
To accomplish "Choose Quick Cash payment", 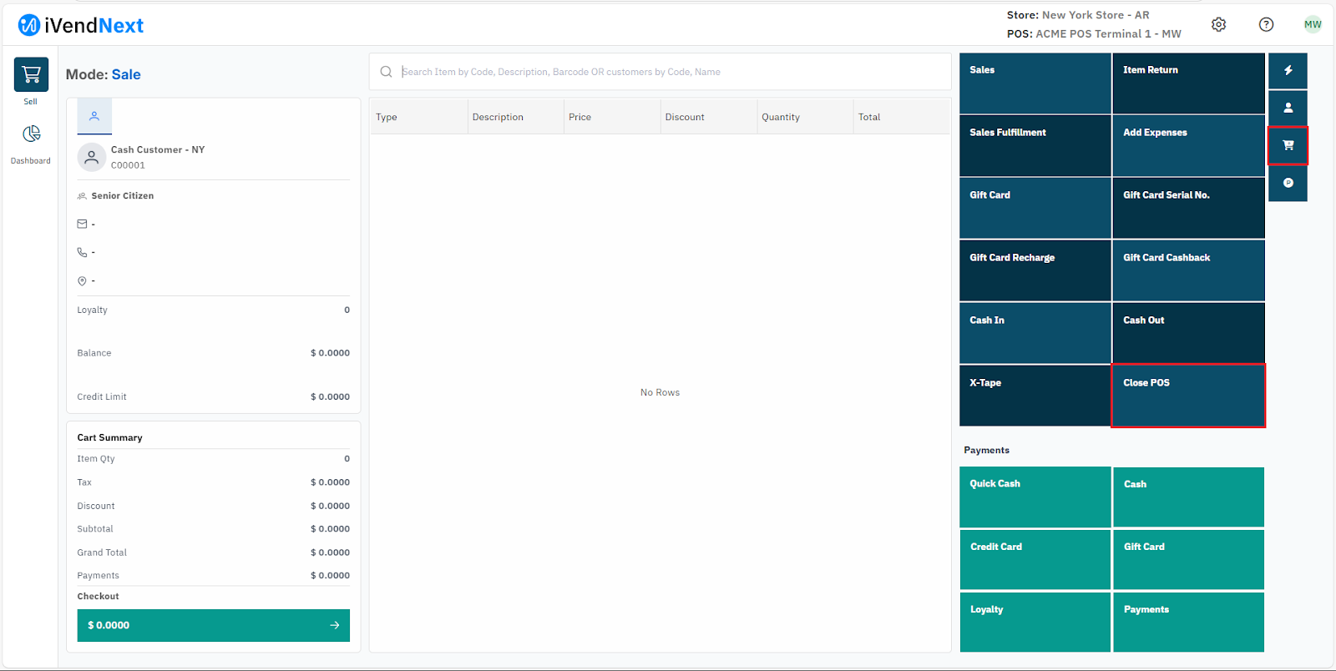I will (x=1035, y=497).
